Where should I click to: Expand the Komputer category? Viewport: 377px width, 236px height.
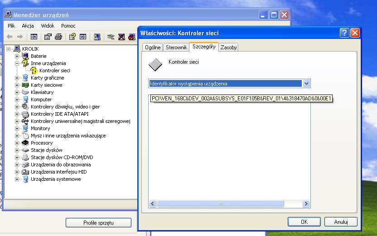17,99
